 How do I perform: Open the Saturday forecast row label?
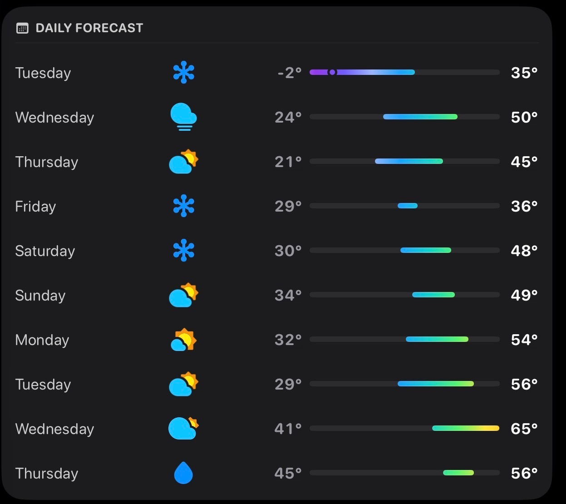pyautogui.click(x=45, y=251)
